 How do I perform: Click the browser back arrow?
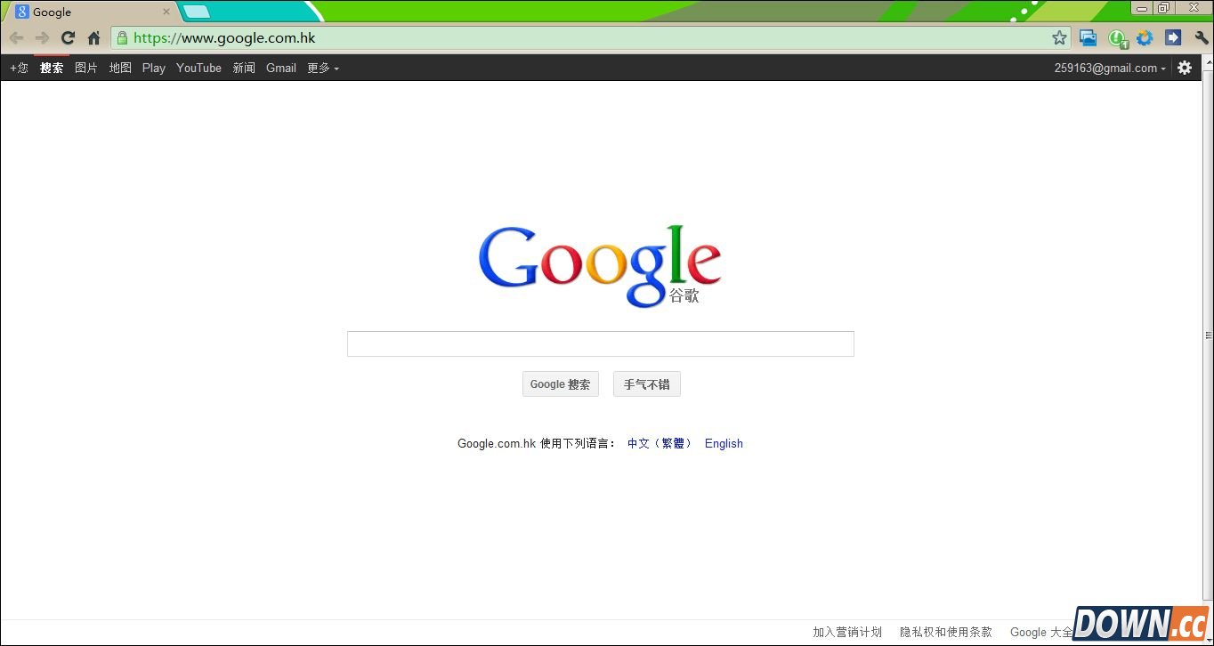[x=16, y=38]
